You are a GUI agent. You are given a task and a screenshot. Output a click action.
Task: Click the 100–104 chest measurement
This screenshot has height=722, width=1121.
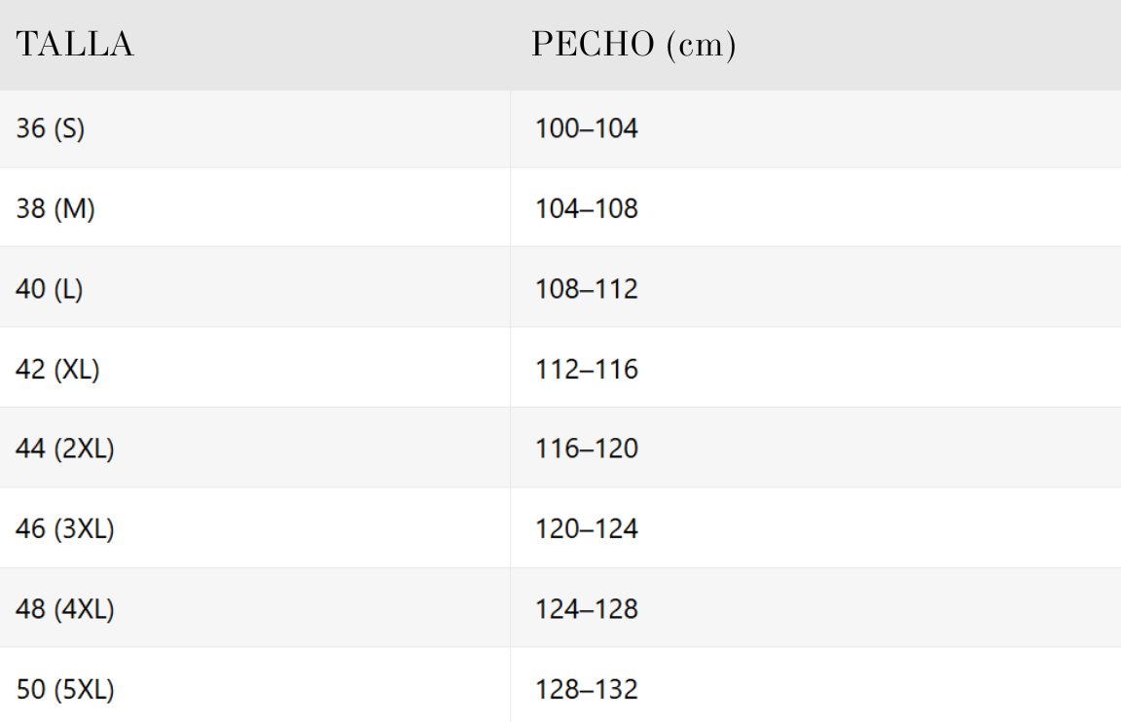point(587,128)
